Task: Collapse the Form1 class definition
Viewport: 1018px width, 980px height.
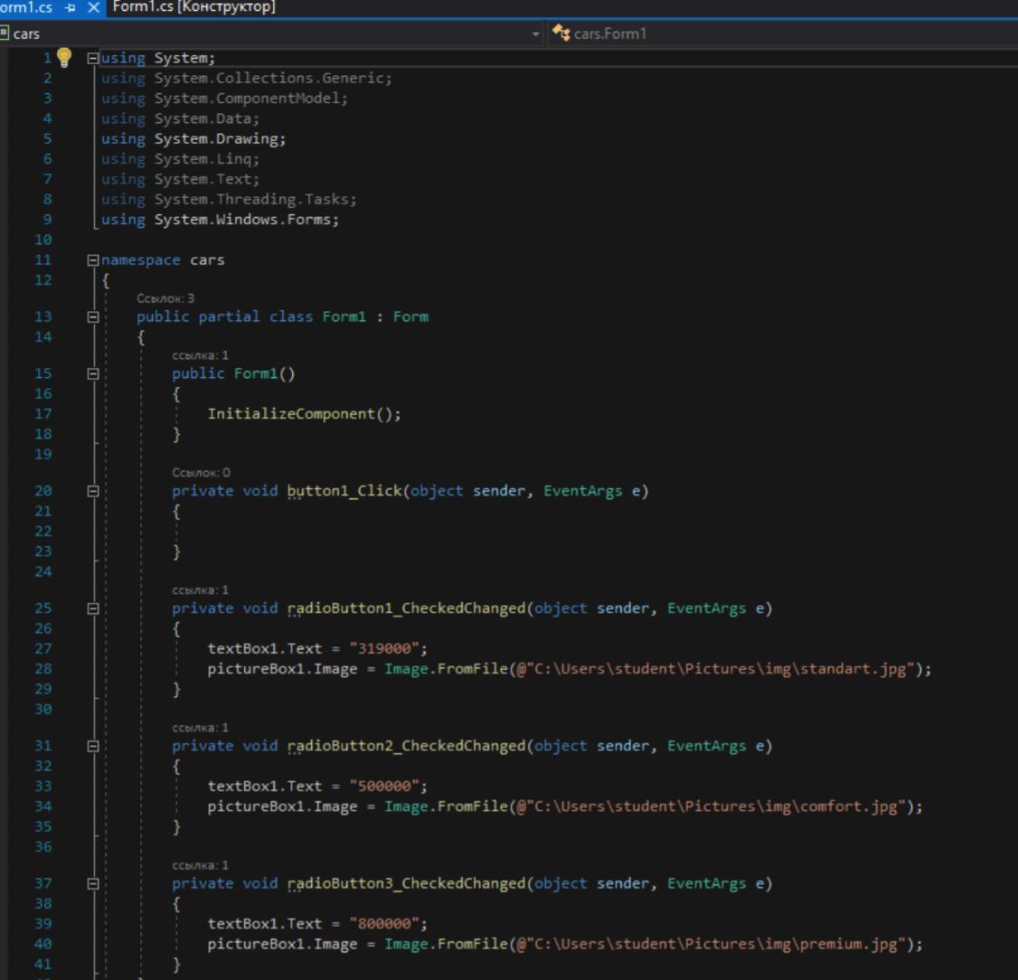Action: (x=92, y=317)
